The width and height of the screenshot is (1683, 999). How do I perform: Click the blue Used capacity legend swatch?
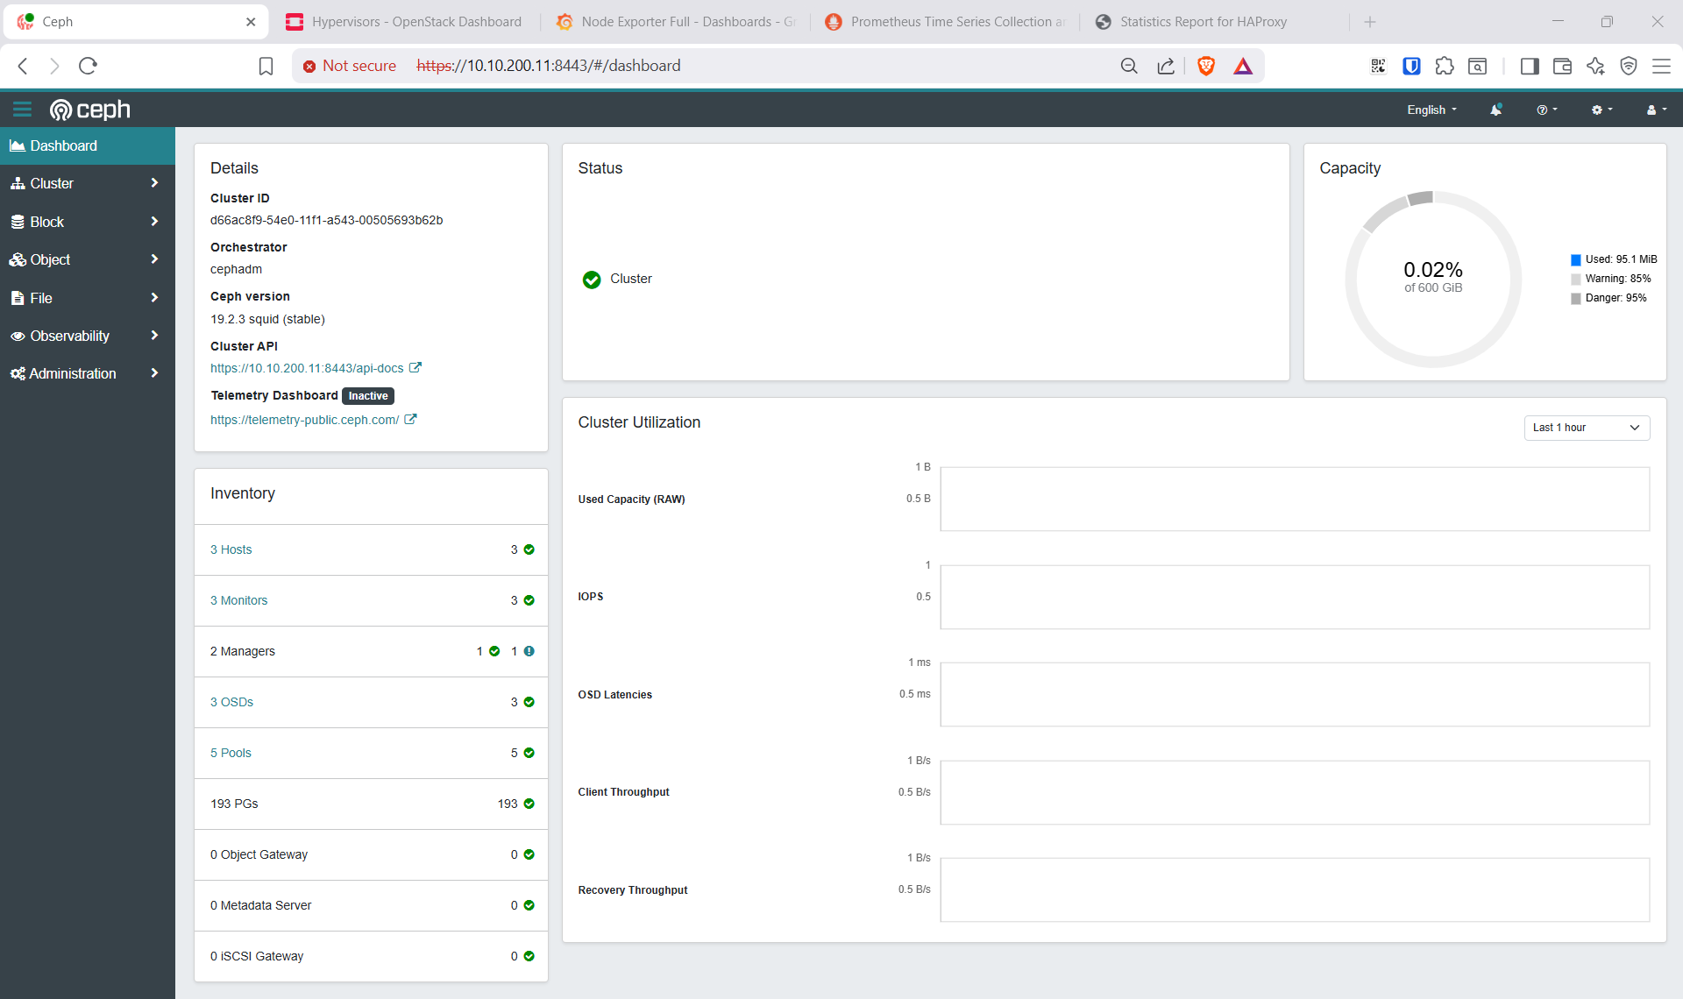[1576, 259]
